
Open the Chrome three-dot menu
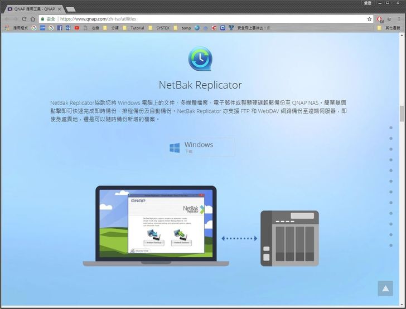(x=399, y=19)
